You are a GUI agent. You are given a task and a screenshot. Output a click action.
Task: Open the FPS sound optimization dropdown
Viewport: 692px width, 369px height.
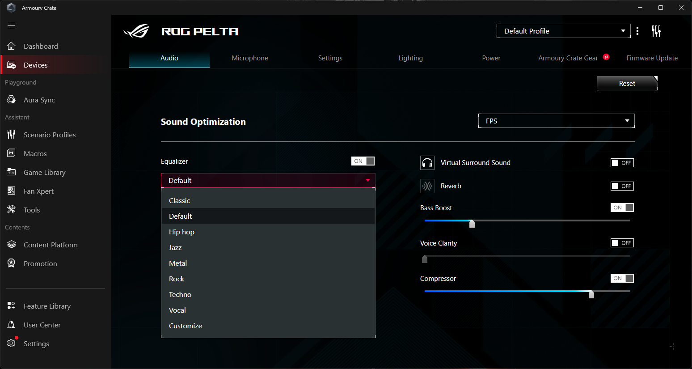pyautogui.click(x=556, y=121)
